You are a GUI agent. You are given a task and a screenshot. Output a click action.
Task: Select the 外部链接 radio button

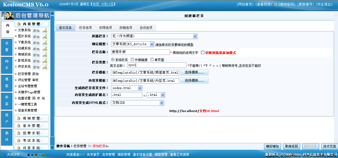click(133, 60)
